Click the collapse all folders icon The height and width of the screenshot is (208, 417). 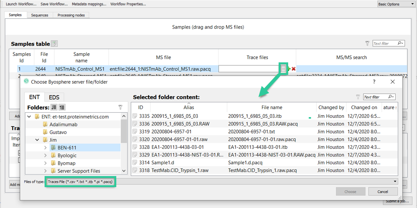[x=62, y=107]
